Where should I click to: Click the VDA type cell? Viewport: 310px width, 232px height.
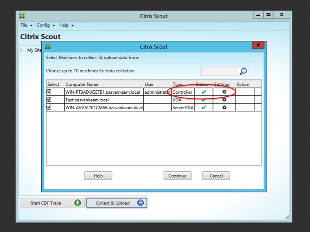coord(183,100)
